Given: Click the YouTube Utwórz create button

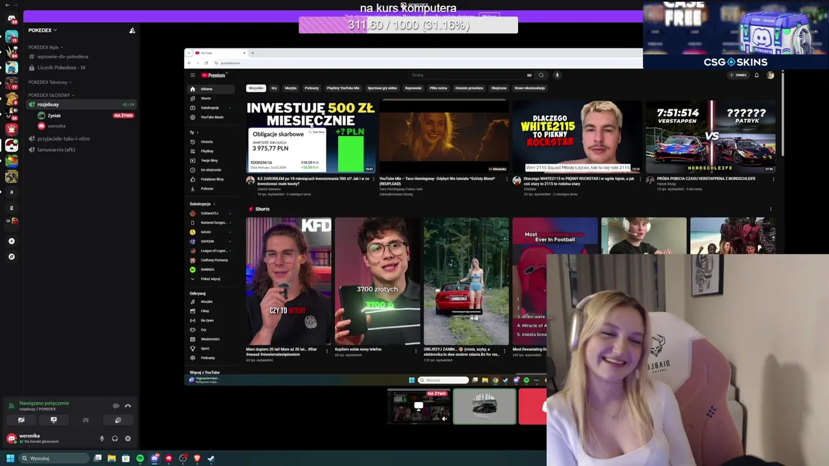Looking at the screenshot, I should pyautogui.click(x=738, y=75).
